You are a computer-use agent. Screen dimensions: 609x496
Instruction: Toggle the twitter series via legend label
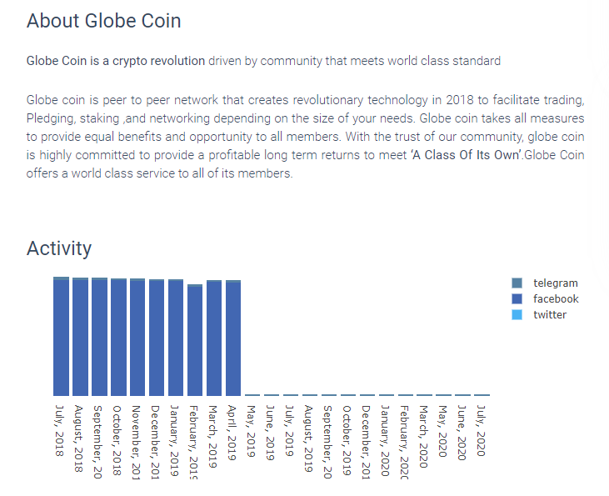(x=550, y=315)
